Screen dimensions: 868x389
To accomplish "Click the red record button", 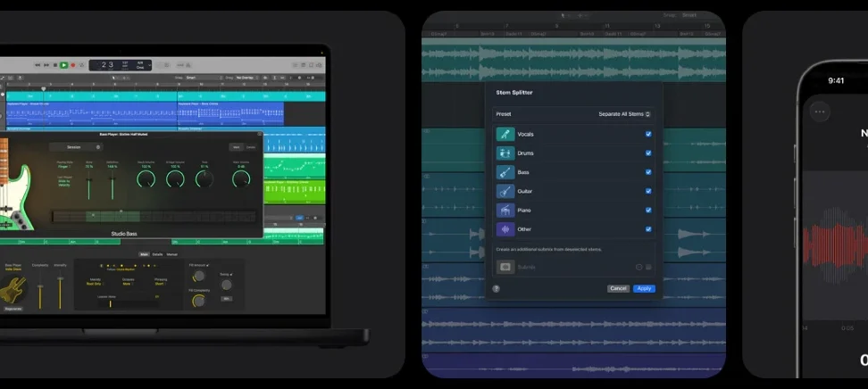I will click(x=72, y=65).
